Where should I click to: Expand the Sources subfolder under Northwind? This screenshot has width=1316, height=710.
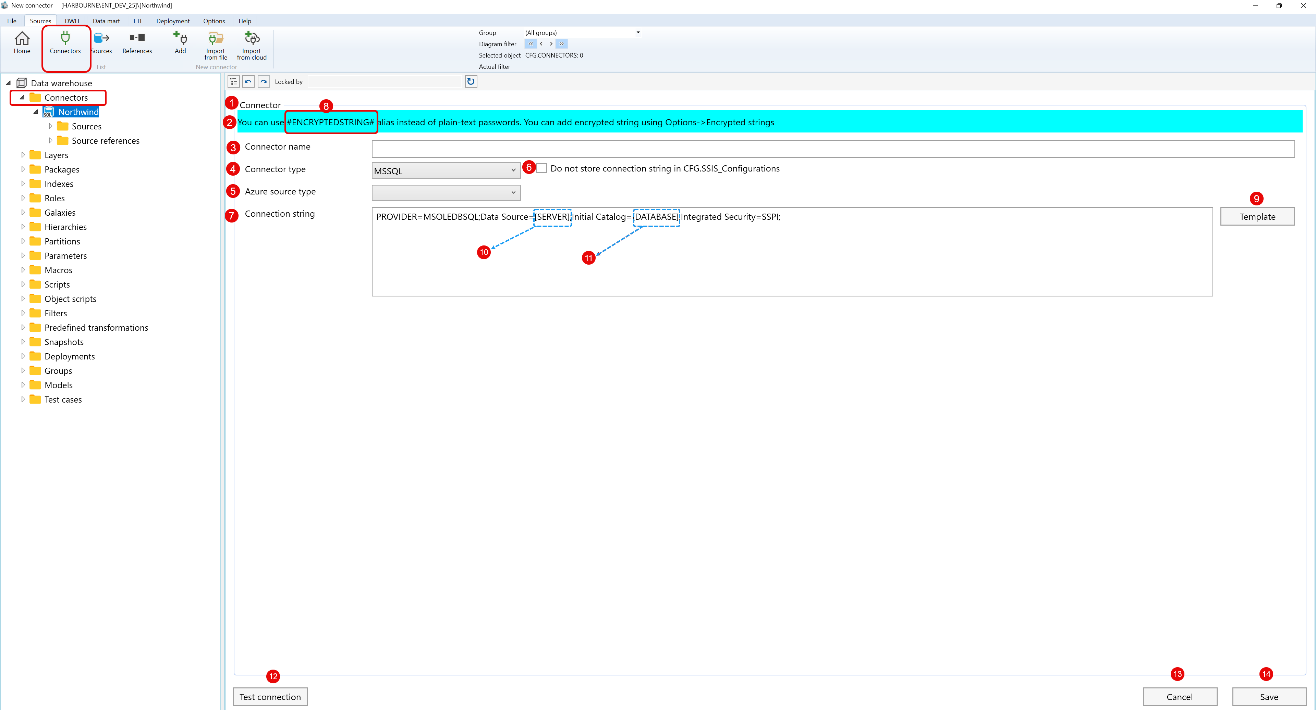click(50, 126)
